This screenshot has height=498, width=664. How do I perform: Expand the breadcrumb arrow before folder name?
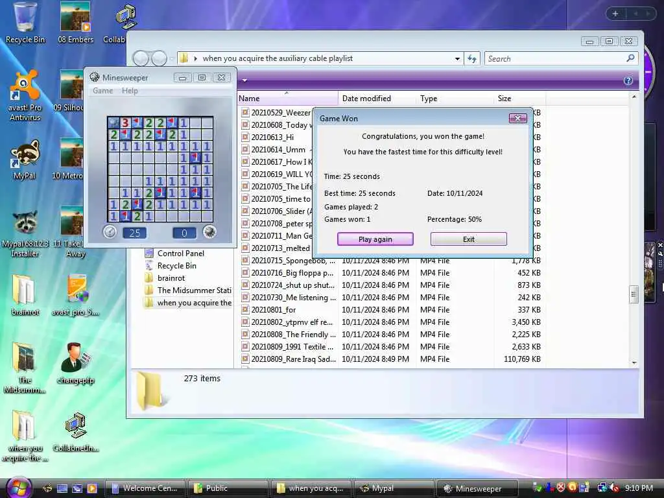pos(195,58)
